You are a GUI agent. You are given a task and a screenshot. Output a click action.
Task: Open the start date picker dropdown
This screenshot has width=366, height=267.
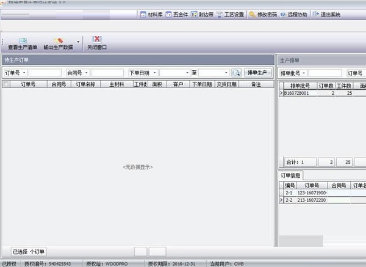coord(187,73)
